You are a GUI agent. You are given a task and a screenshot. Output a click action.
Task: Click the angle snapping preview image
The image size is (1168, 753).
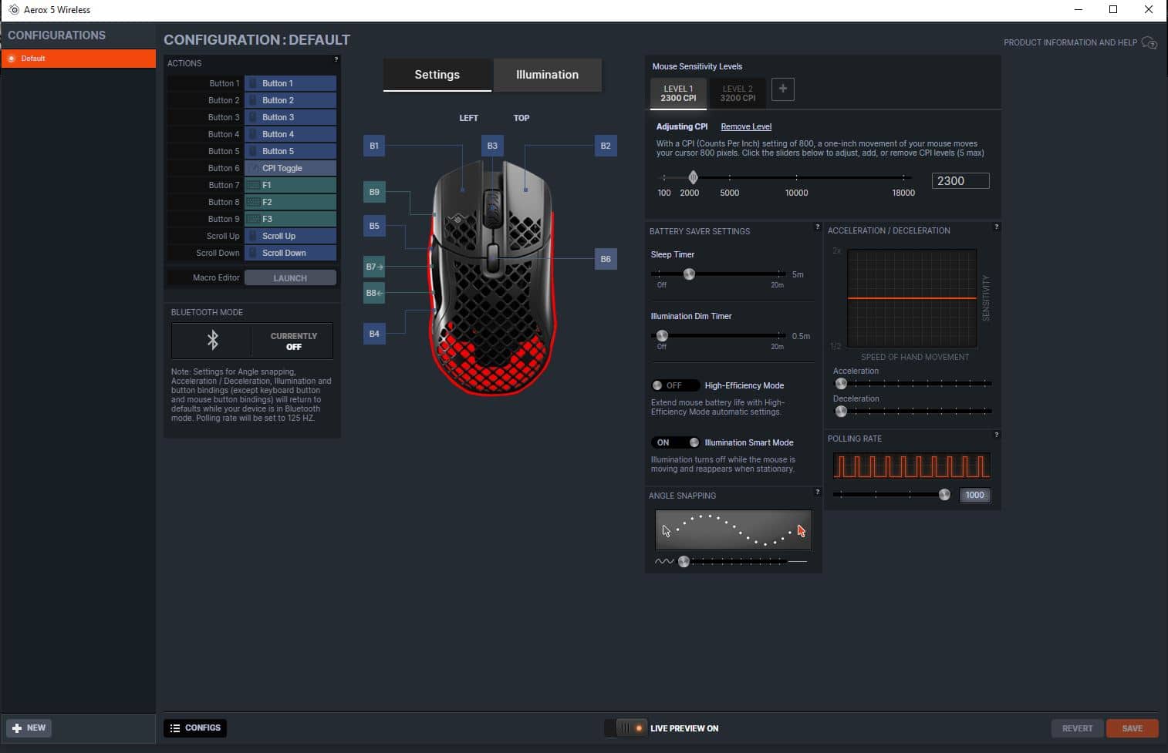point(733,529)
